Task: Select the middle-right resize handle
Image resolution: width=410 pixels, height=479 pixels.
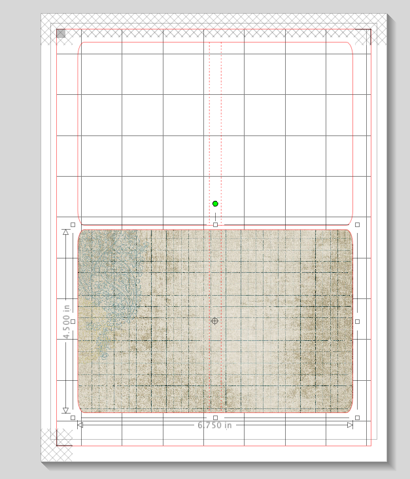Action: tap(358, 321)
